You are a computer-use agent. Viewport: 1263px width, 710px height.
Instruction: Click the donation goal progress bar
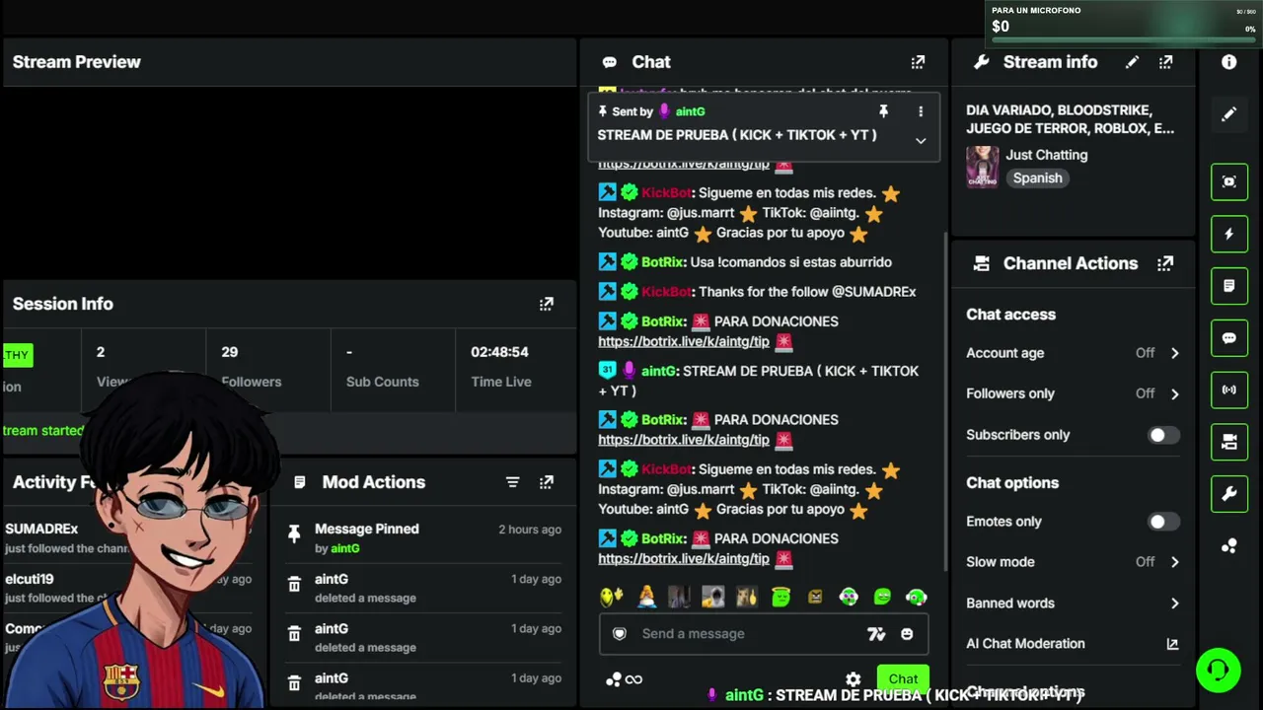[1124, 41]
